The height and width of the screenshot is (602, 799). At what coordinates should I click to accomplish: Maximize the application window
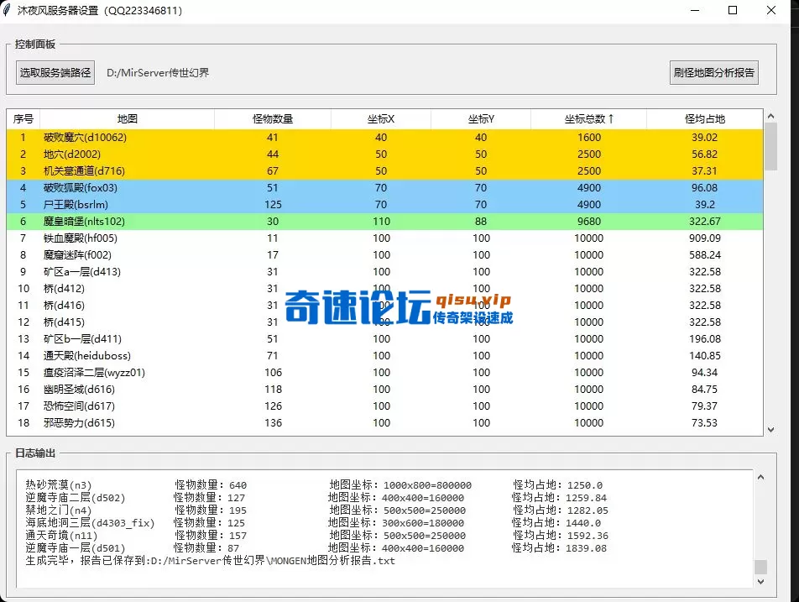pos(733,11)
